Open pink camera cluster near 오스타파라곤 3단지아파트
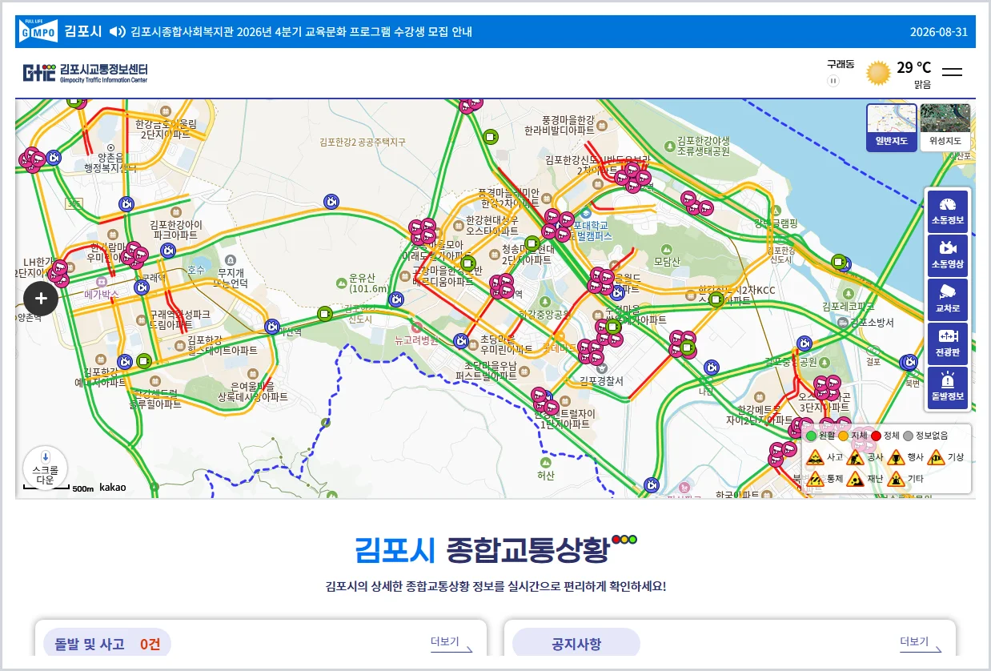The height and width of the screenshot is (671, 991). point(826,388)
